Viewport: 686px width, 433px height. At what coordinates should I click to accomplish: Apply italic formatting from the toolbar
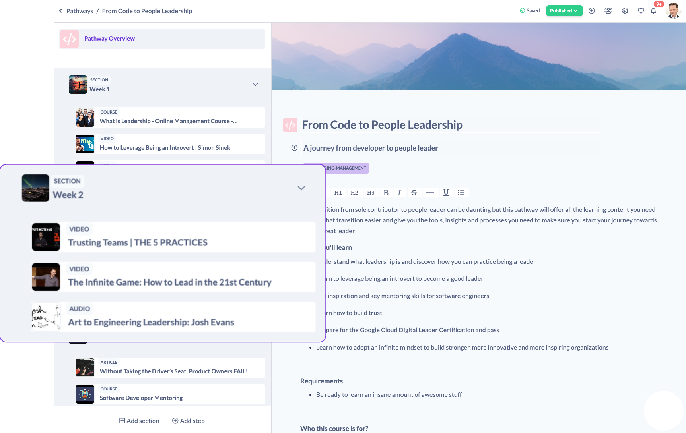(400, 193)
